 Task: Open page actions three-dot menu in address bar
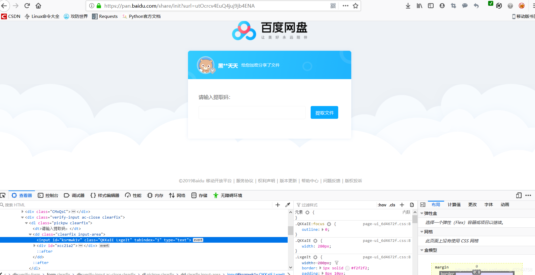345,6
